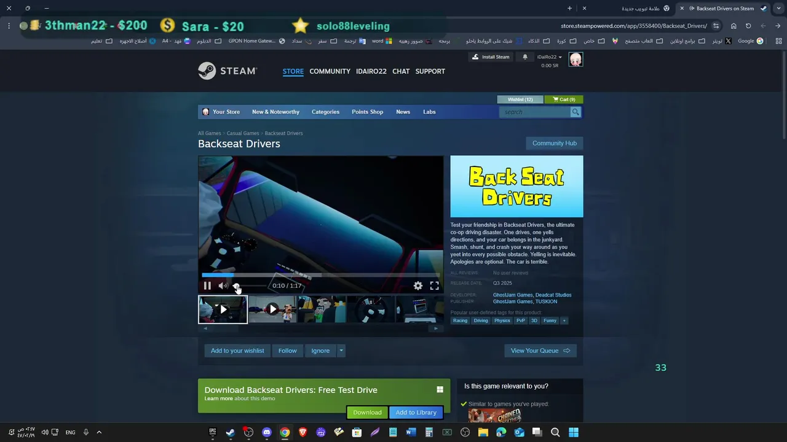Image resolution: width=787 pixels, height=442 pixels.
Task: Mute the trailer volume
Action: (x=223, y=285)
